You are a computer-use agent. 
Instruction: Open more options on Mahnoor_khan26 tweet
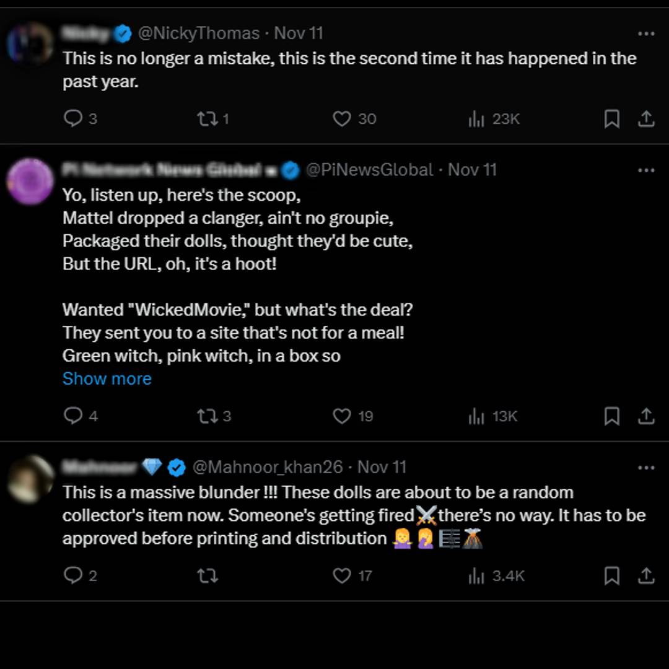pyautogui.click(x=646, y=467)
